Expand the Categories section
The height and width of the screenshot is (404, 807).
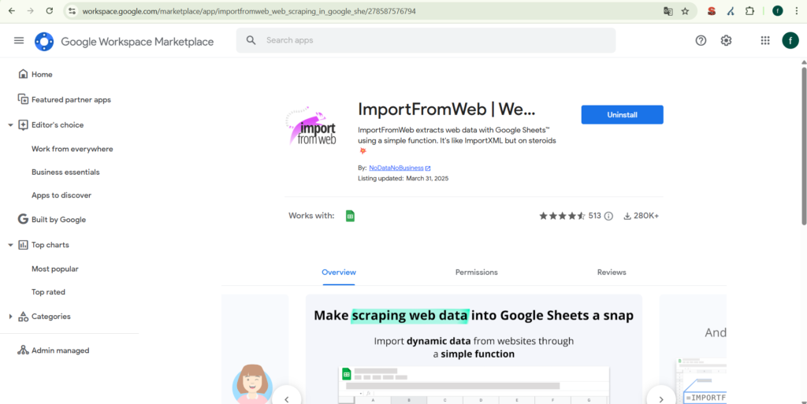[10, 317]
